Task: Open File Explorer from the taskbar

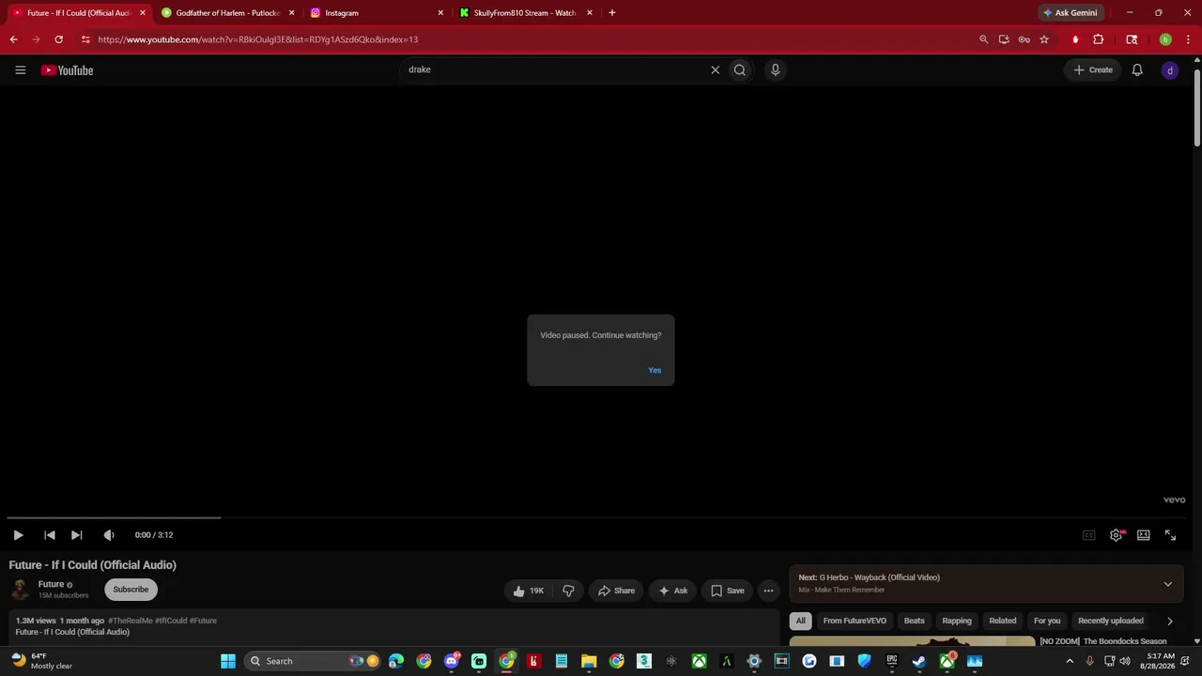Action: tap(589, 661)
